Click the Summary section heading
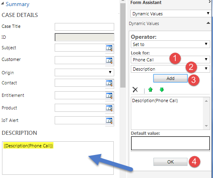This screenshot has height=178, width=213. click(17, 4)
